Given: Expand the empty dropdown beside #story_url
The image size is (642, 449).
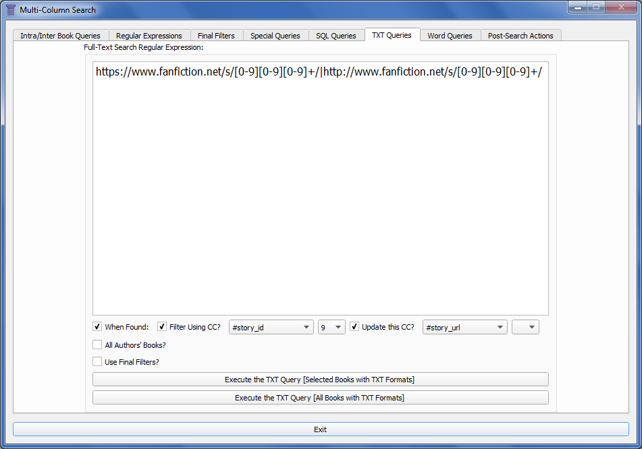Looking at the screenshot, I should tap(525, 327).
